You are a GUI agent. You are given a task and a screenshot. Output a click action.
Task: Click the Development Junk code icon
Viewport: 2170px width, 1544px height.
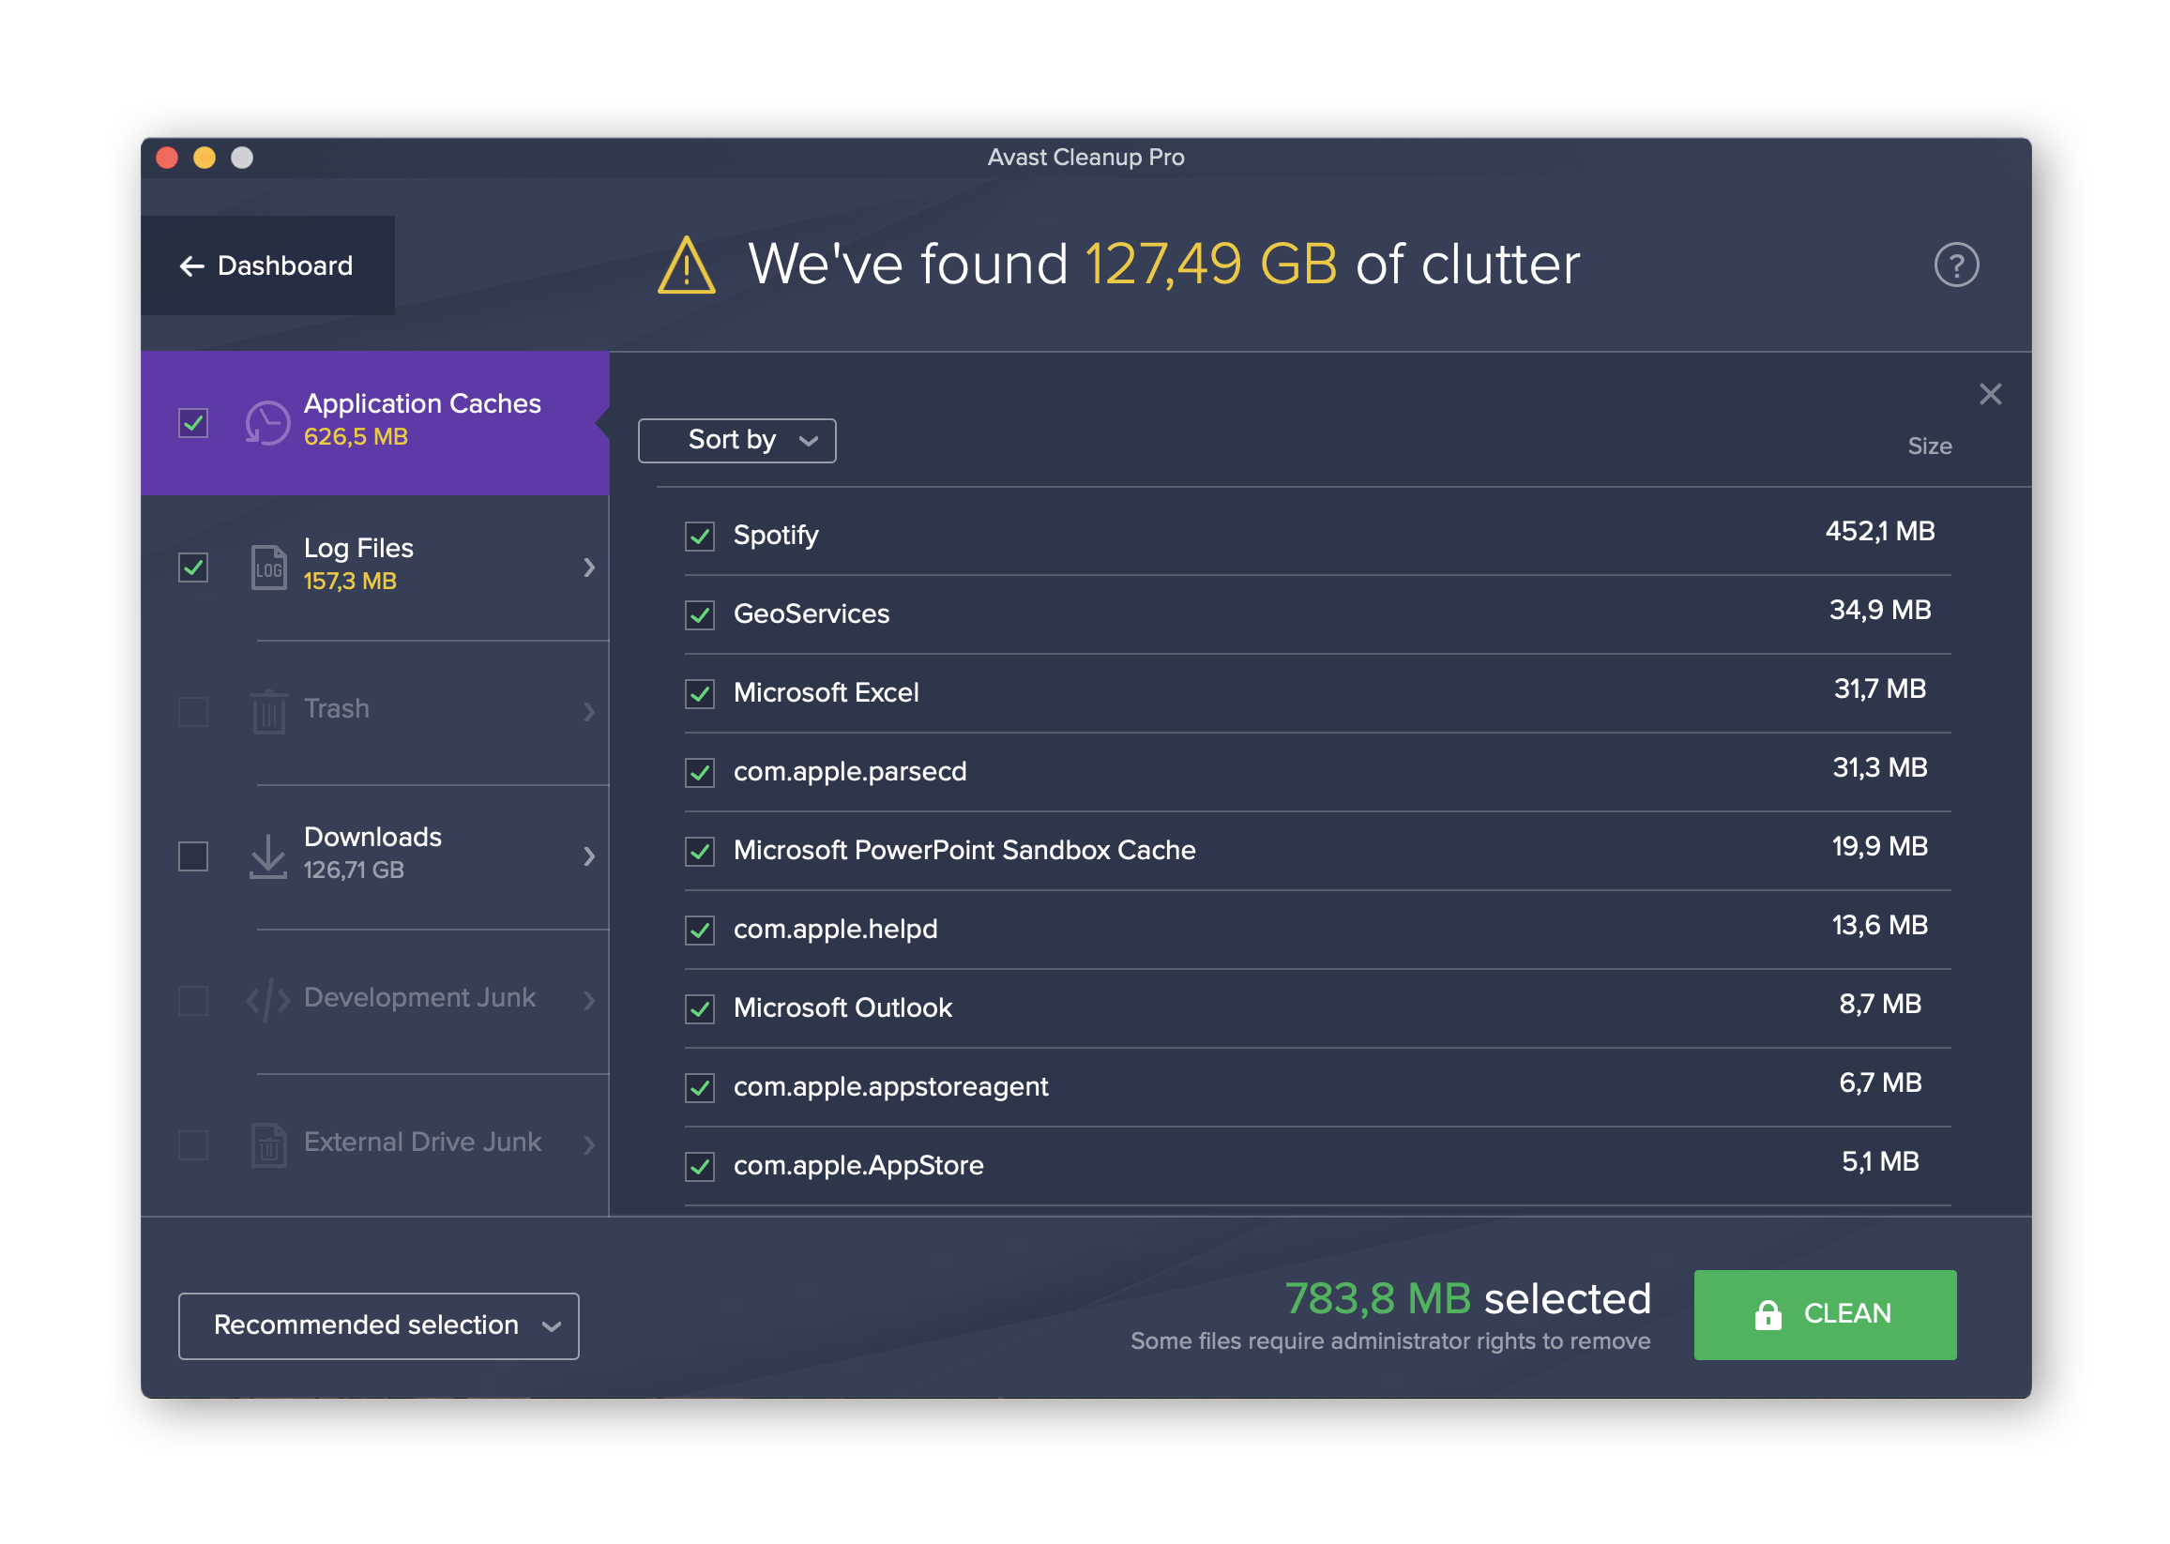[268, 1000]
